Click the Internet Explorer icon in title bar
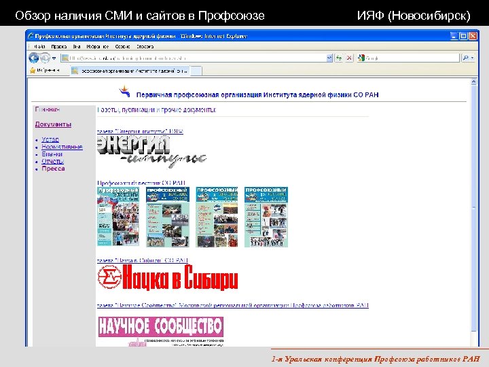The width and height of the screenshot is (489, 367). 31,36
